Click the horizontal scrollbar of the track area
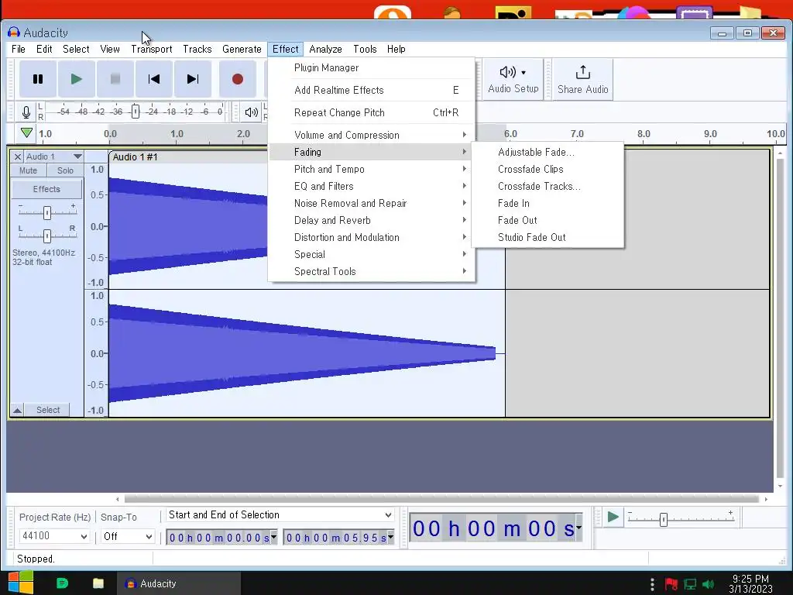The width and height of the screenshot is (793, 595). [x=441, y=500]
